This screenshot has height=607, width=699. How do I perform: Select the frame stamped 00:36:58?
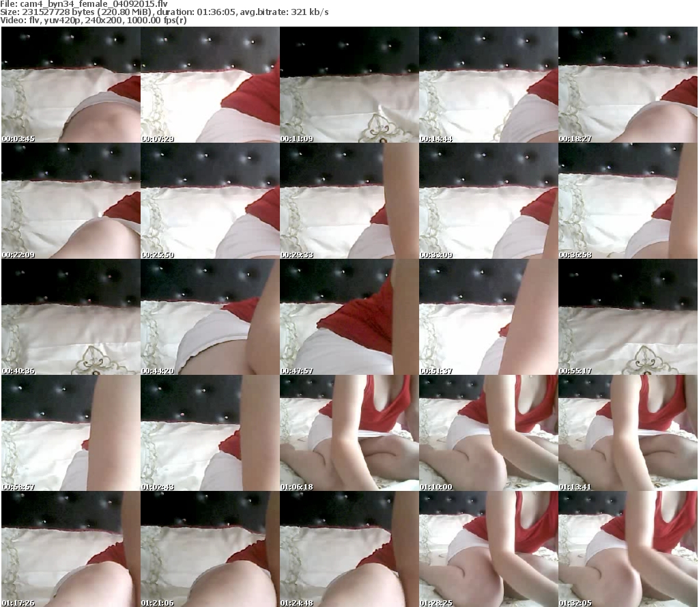(628, 201)
